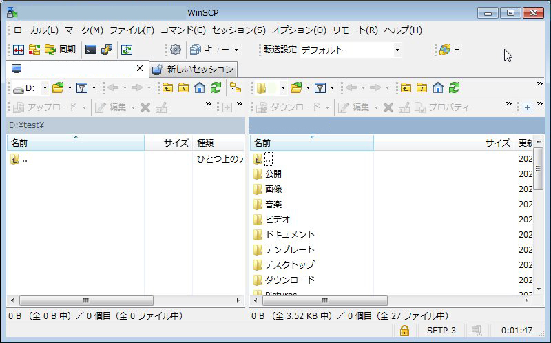Click the Open in PuTTY icon
The height and width of the screenshot is (343, 551).
(x=107, y=50)
